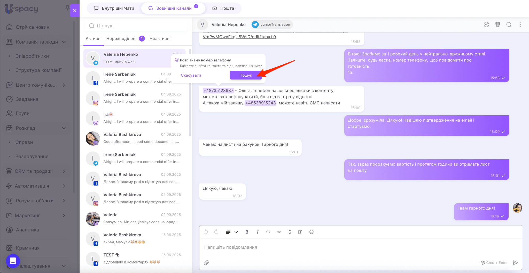Open the TEST fb conversation

134,259
